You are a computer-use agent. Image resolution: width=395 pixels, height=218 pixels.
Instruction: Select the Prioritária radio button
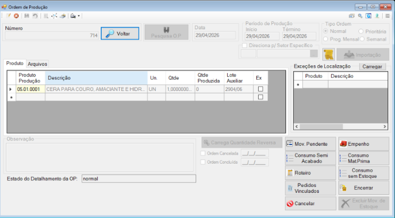[361, 31]
